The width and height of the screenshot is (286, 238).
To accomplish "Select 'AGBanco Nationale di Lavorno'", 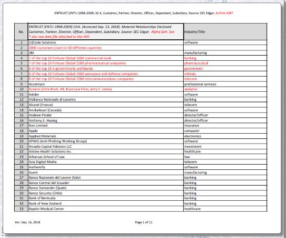I will [x=52, y=100].
